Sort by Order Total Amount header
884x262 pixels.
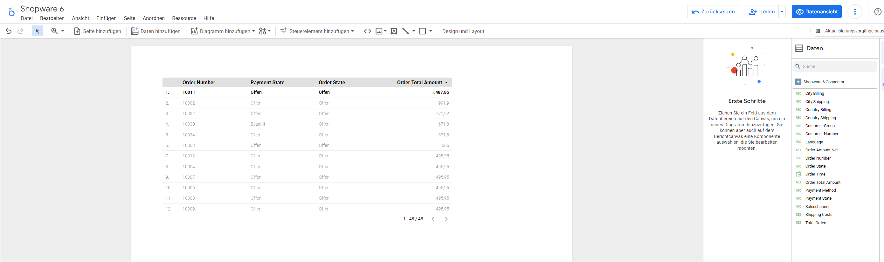[419, 82]
